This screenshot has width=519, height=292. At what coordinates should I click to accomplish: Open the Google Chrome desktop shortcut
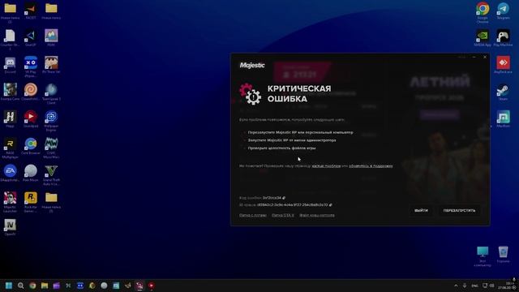[483, 13]
